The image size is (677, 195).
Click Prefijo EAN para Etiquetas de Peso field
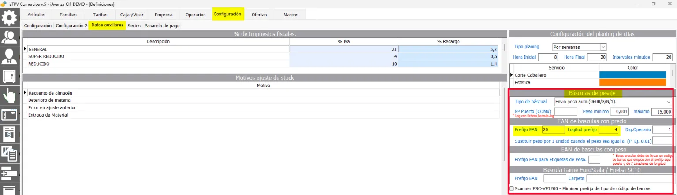tap(595, 159)
